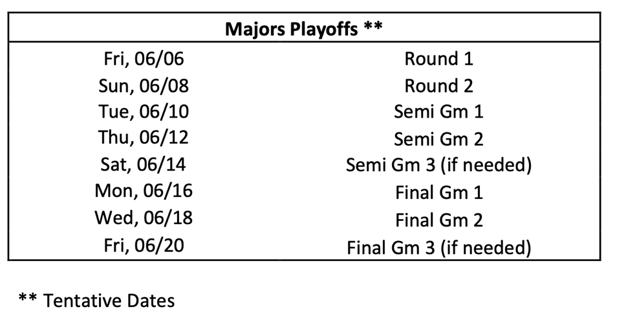
Task: Click the Tentative Dates footnote text
Action: (x=109, y=301)
